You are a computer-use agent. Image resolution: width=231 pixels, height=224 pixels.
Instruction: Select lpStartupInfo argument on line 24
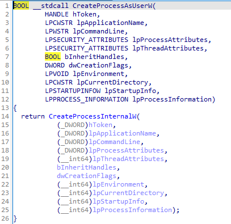point(118,201)
